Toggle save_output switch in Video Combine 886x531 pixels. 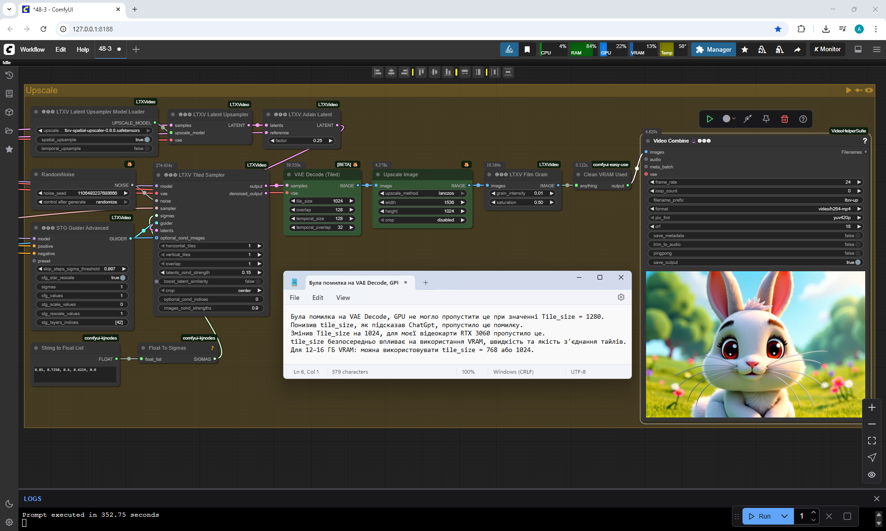click(x=857, y=263)
